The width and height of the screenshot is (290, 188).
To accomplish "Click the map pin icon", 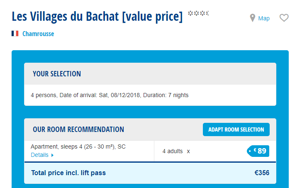I will tap(252, 18).
